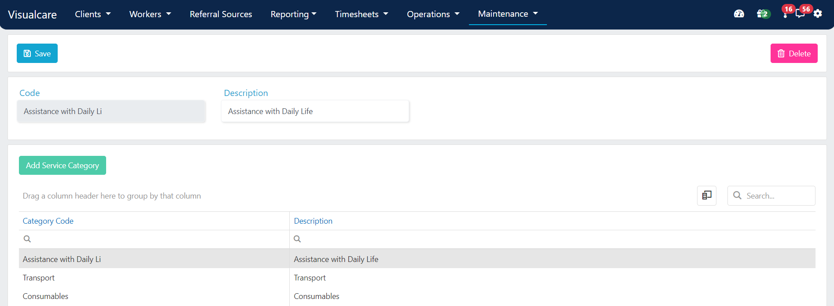834x306 pixels.
Task: Select the Transport category code cell
Action: click(x=154, y=277)
